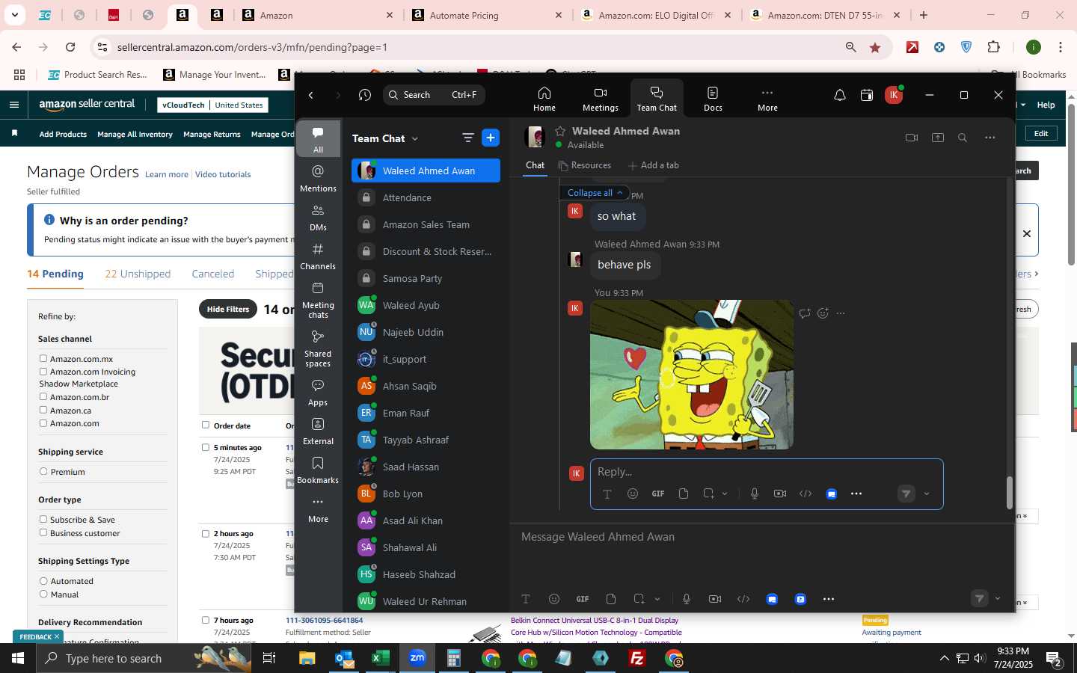Open DMs in the Zoom sidebar

click(318, 217)
